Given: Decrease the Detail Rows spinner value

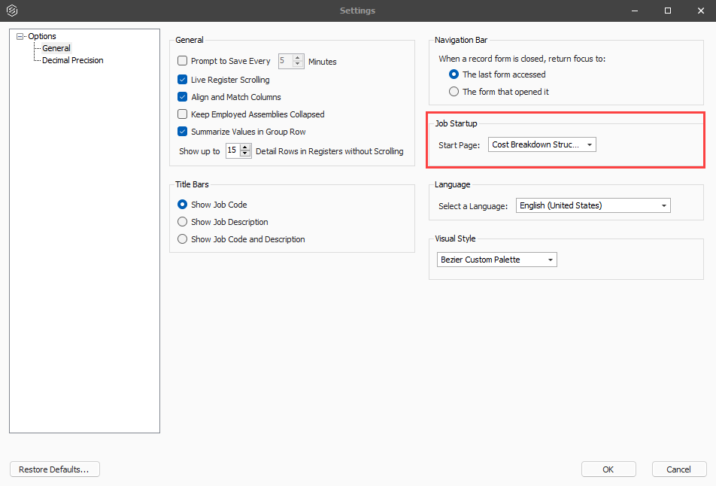Looking at the screenshot, I should click(x=246, y=153).
